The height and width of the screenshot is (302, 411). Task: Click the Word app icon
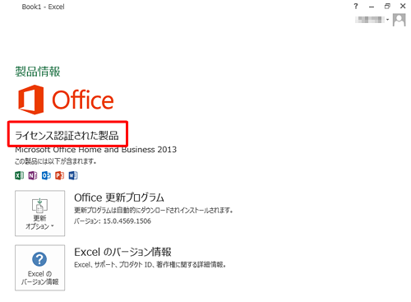pyautogui.click(x=73, y=175)
